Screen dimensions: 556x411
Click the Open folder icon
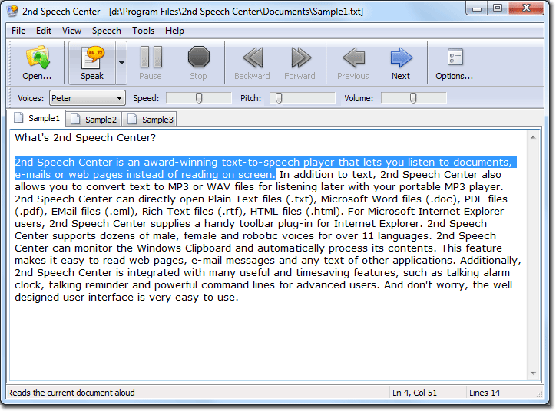(x=37, y=58)
